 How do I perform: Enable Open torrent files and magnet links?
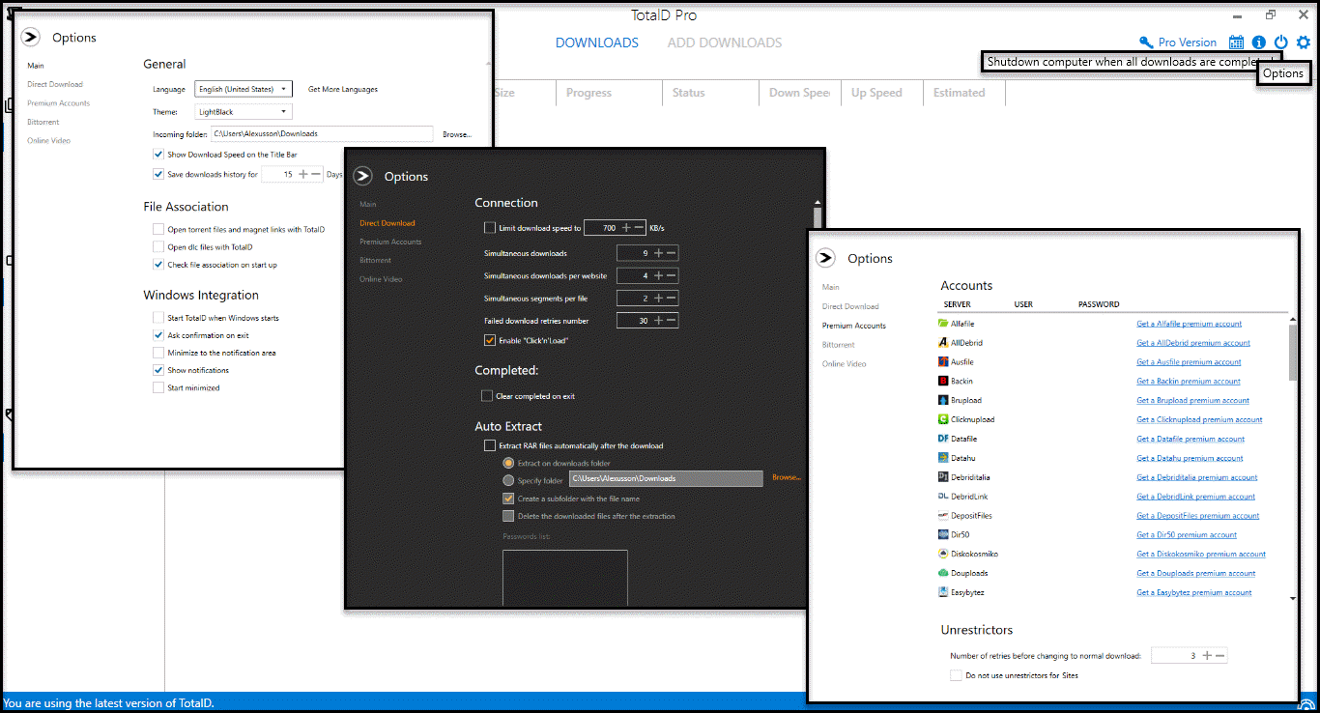click(x=158, y=230)
